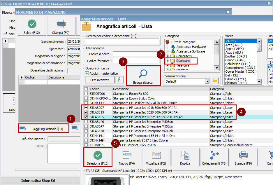Click the Esegui ricerca magnifier button
Image resolution: width=273 pixels, height=185 pixels.
pos(143,76)
